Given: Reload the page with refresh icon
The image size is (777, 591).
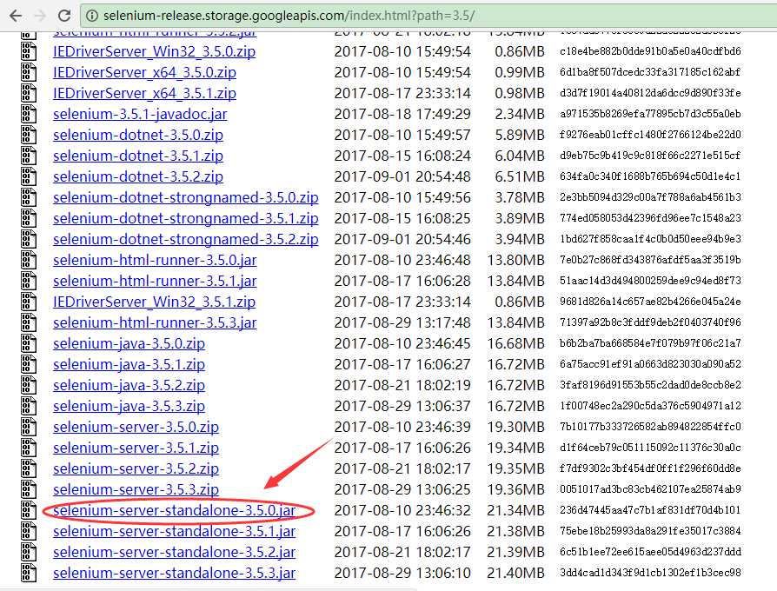Looking at the screenshot, I should click(x=64, y=16).
